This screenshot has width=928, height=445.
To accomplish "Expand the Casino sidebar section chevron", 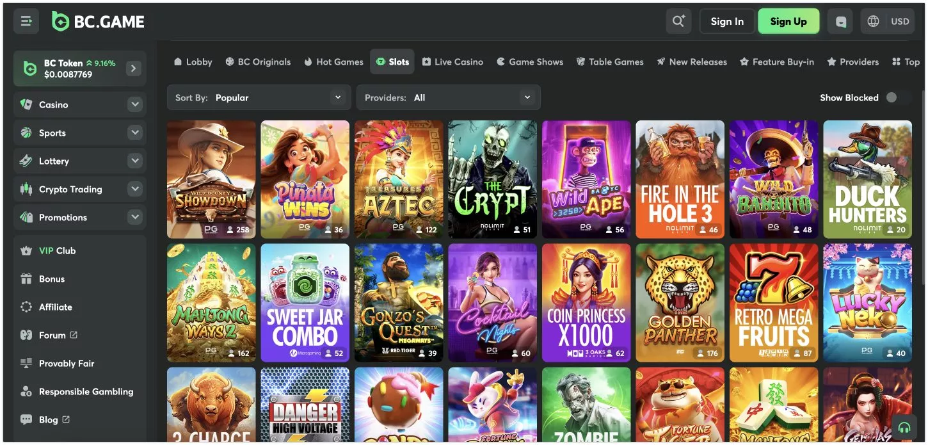I will pos(134,104).
